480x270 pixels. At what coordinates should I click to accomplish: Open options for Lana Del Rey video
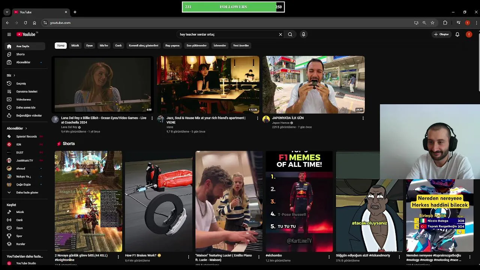coord(152,118)
